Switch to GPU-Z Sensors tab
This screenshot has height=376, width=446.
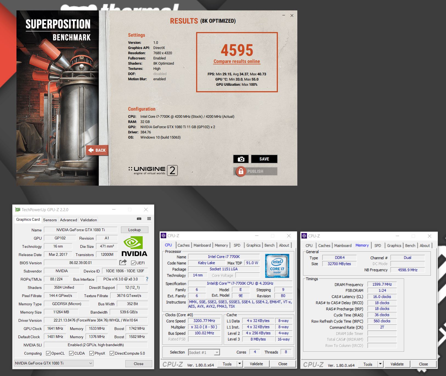pyautogui.click(x=50, y=220)
